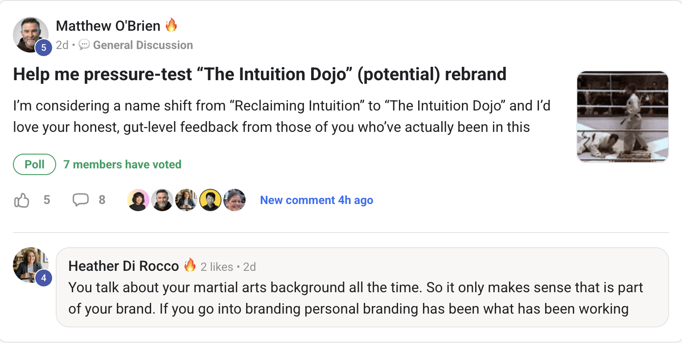Image resolution: width=682 pixels, height=343 pixels.
Task: Open the "New comment 4h ago" link
Action: coord(316,200)
